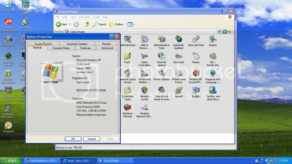Open Realtek HD Sound Effect icon
The width and height of the screenshot is (292, 164).
click(196, 77)
